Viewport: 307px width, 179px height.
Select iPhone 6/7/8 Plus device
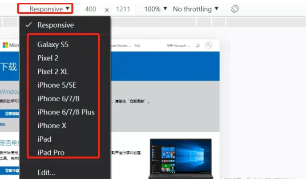[x=66, y=112]
